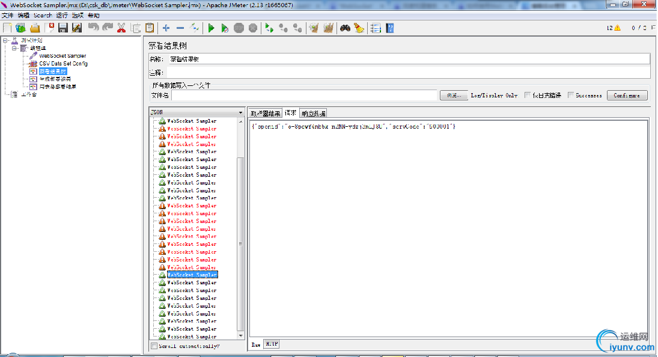
Task: Click the results list vertical scrollbar thumb
Action: click(x=240, y=244)
